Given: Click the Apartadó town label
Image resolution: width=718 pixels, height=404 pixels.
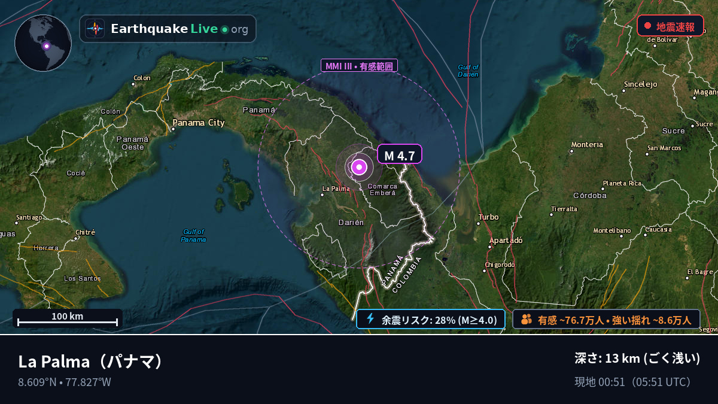Looking at the screenshot, I should 506,240.
